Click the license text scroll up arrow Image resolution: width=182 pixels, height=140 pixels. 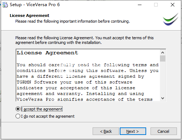[162, 53]
